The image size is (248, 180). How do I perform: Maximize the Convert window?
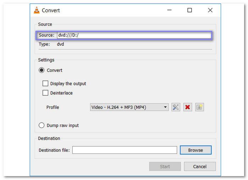(190, 10)
